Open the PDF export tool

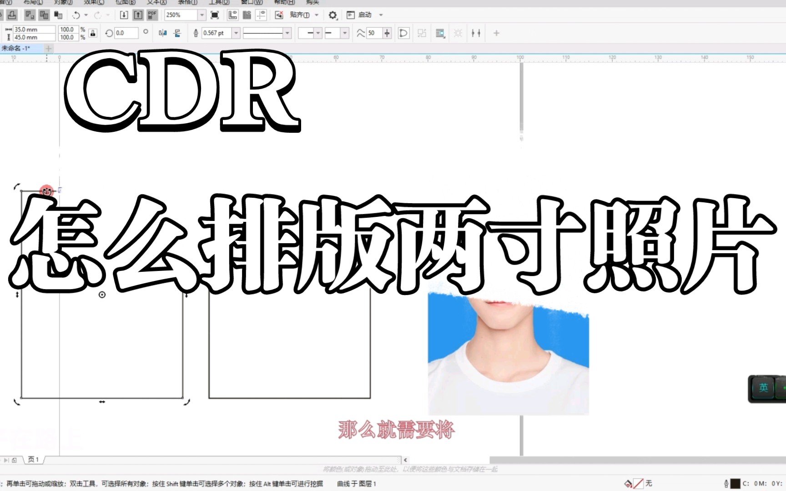[x=151, y=15]
